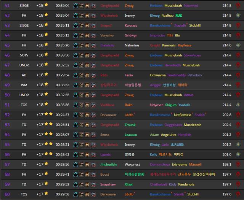Click the 00:24:57 run time on rank 52
Image resolution: width=244 pixels, height=200 pixels.
[62, 114]
